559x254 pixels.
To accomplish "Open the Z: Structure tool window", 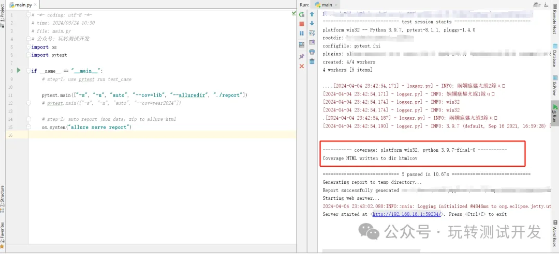I will (3, 199).
